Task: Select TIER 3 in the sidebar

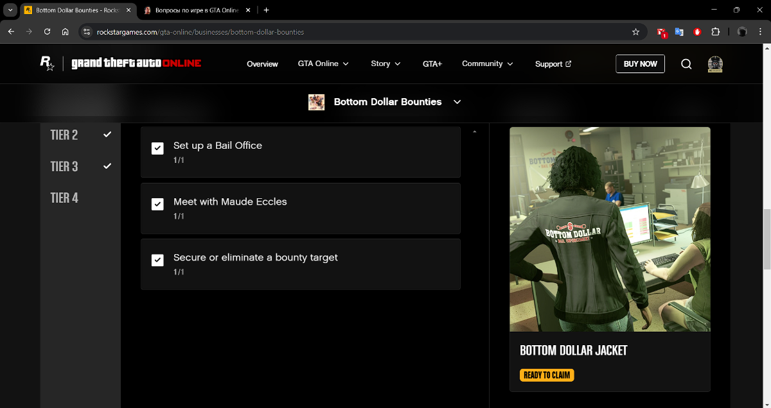Action: 64,166
